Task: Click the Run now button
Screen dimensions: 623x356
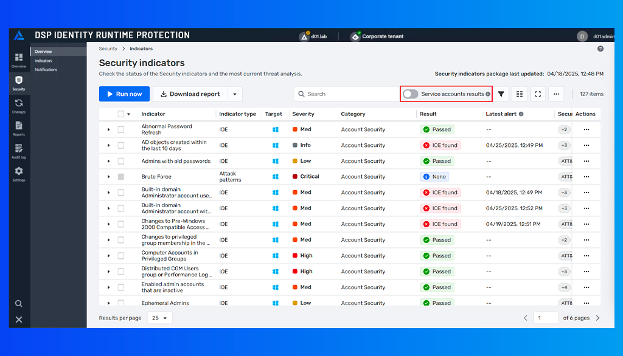Action: point(124,94)
